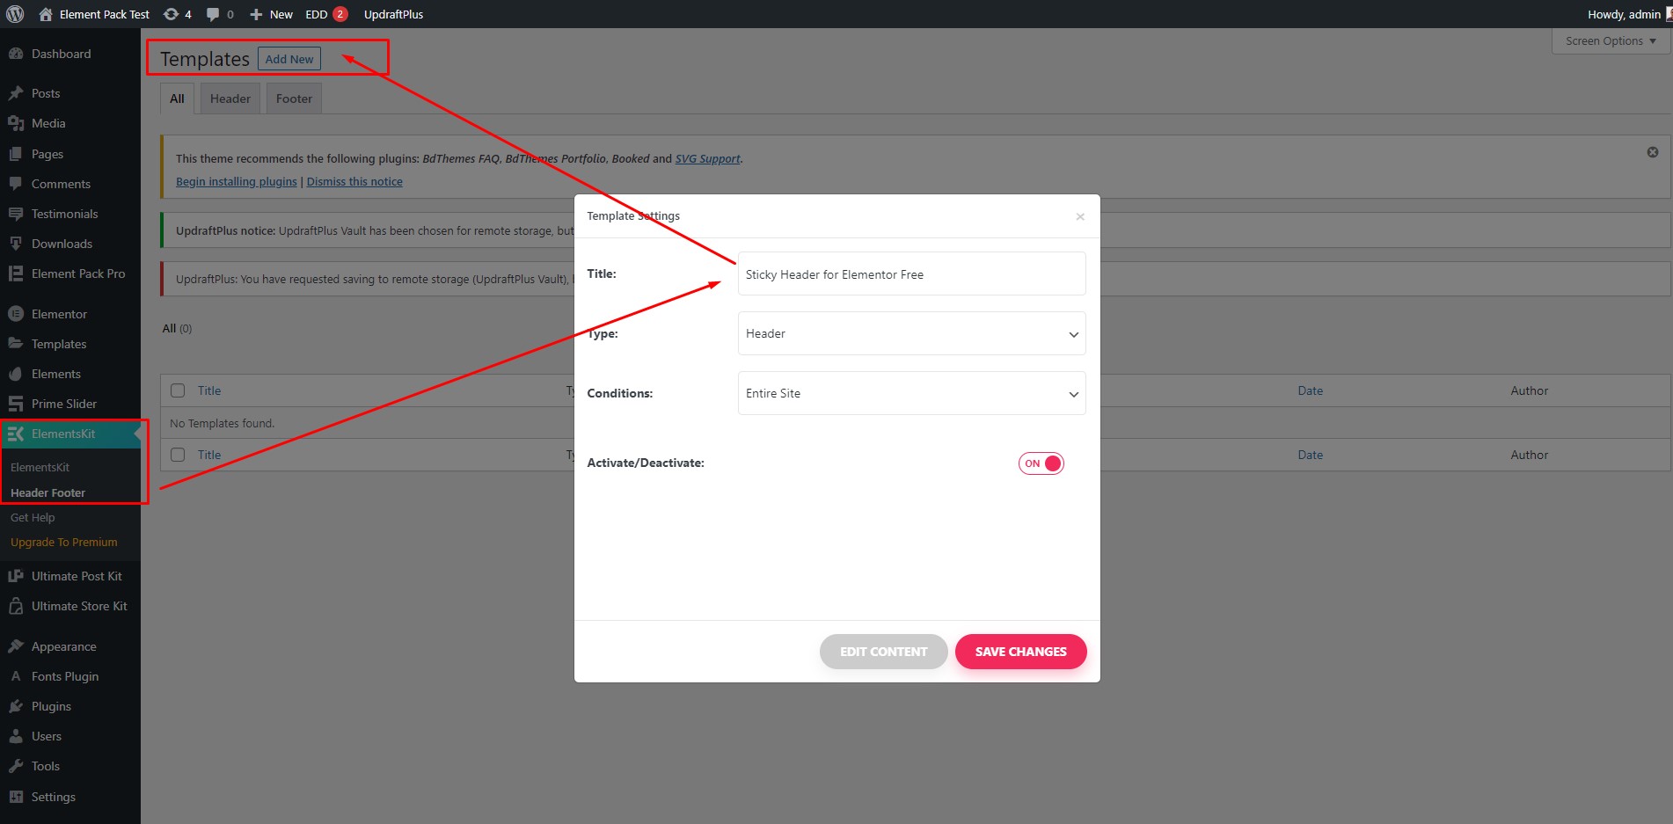This screenshot has width=1673, height=824.
Task: Click the Ultimate Post Kit icon
Action: (x=14, y=575)
